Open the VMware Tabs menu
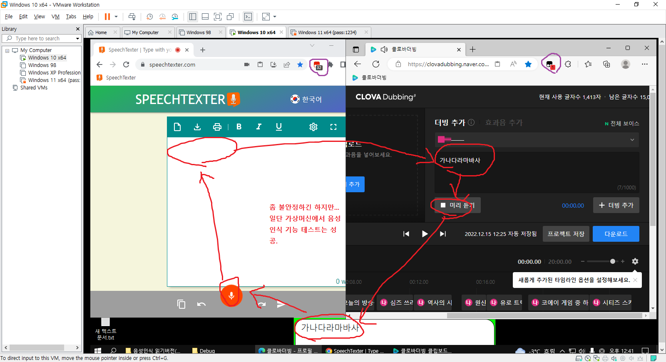 71,17
